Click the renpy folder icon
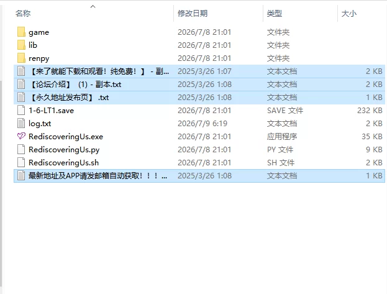 pos(21,58)
